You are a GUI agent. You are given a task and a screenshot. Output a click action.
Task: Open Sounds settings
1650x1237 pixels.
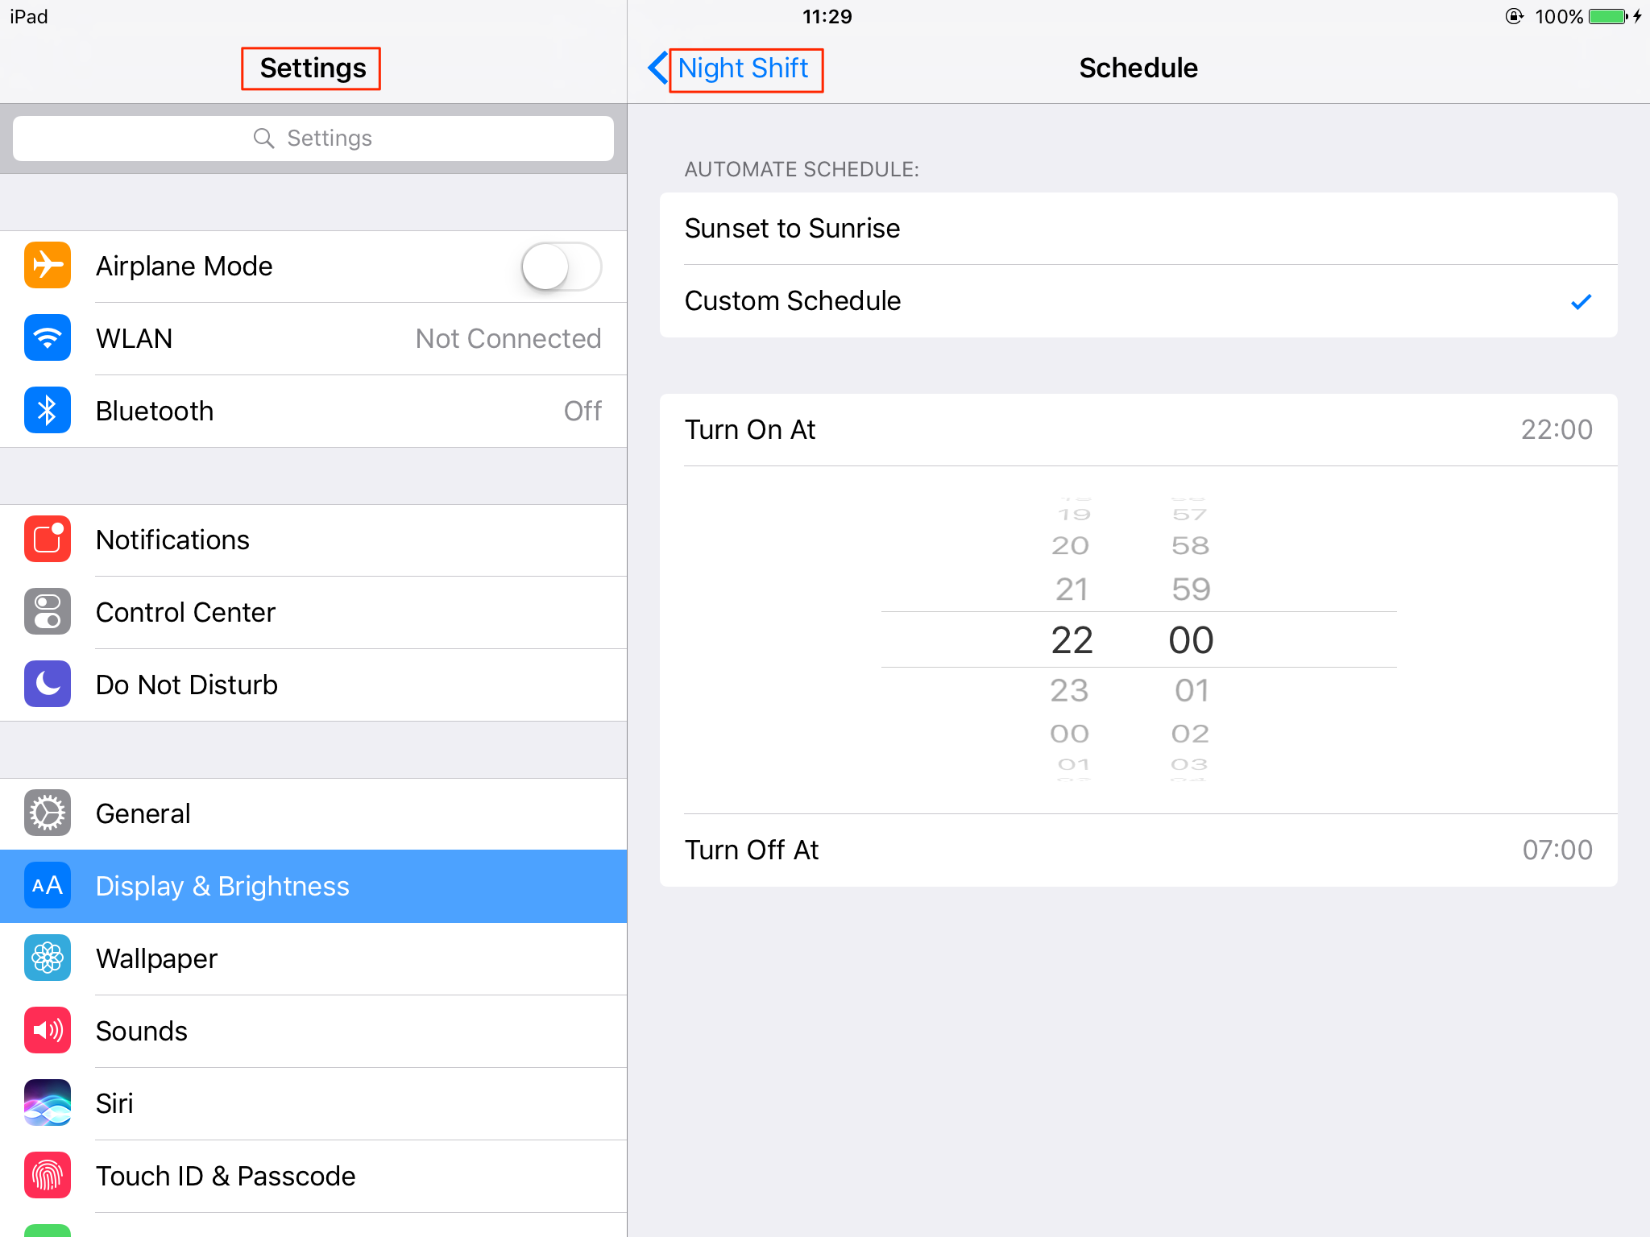coord(313,1031)
